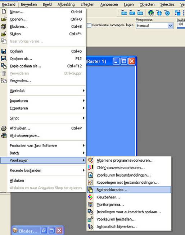This screenshot has height=235, width=185.
Task: Click the Bestandslocaties folders icon
Action: click(x=90, y=190)
